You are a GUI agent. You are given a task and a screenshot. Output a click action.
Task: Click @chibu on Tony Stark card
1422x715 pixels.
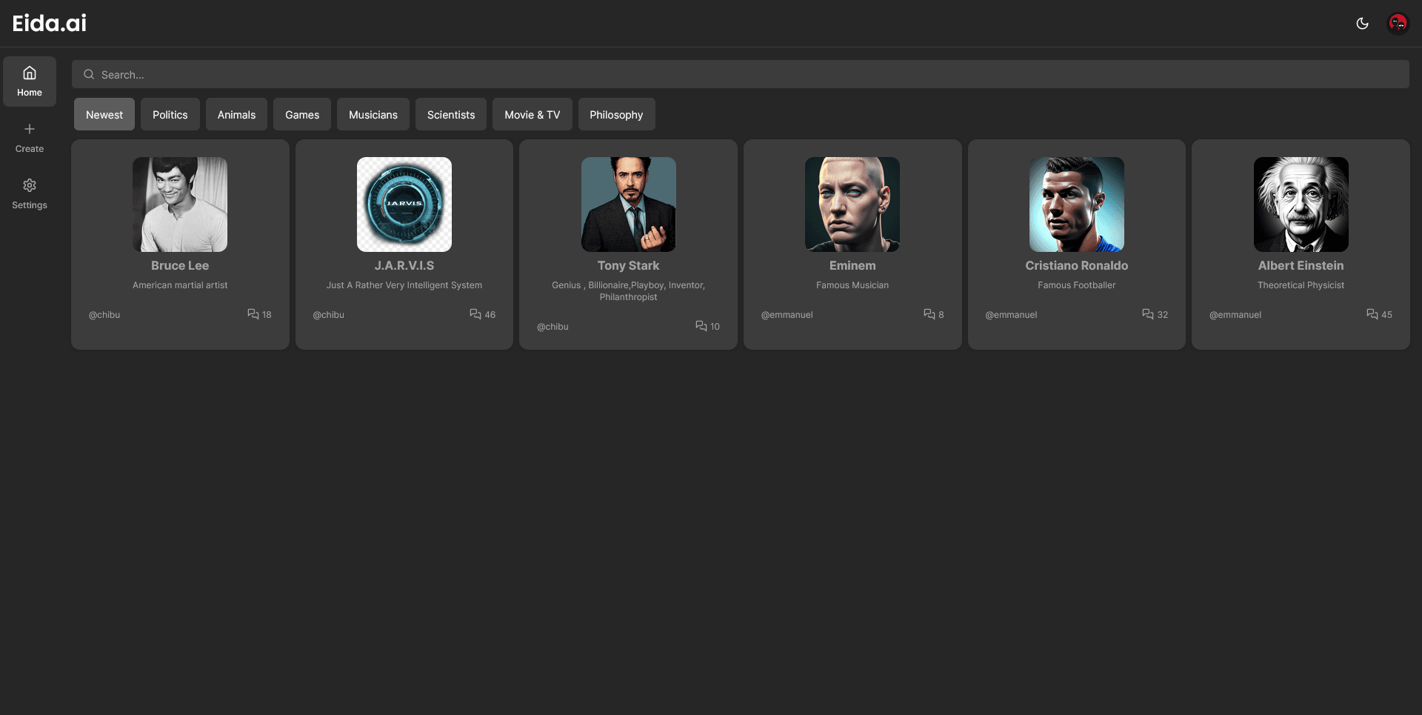tap(553, 327)
